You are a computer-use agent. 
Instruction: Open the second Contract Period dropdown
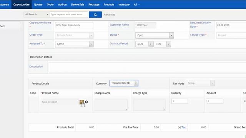point(162,44)
